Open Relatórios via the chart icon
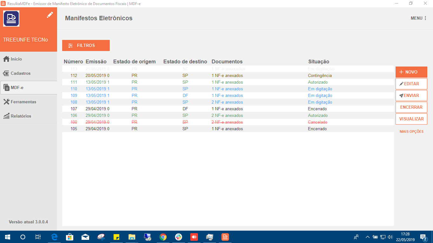Viewport: 433px width, 243px height. (x=6, y=116)
